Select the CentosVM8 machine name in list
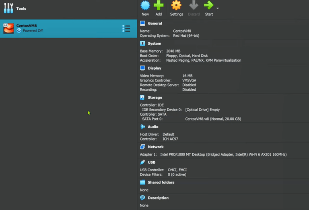The height and width of the screenshot is (210, 309). (27, 26)
